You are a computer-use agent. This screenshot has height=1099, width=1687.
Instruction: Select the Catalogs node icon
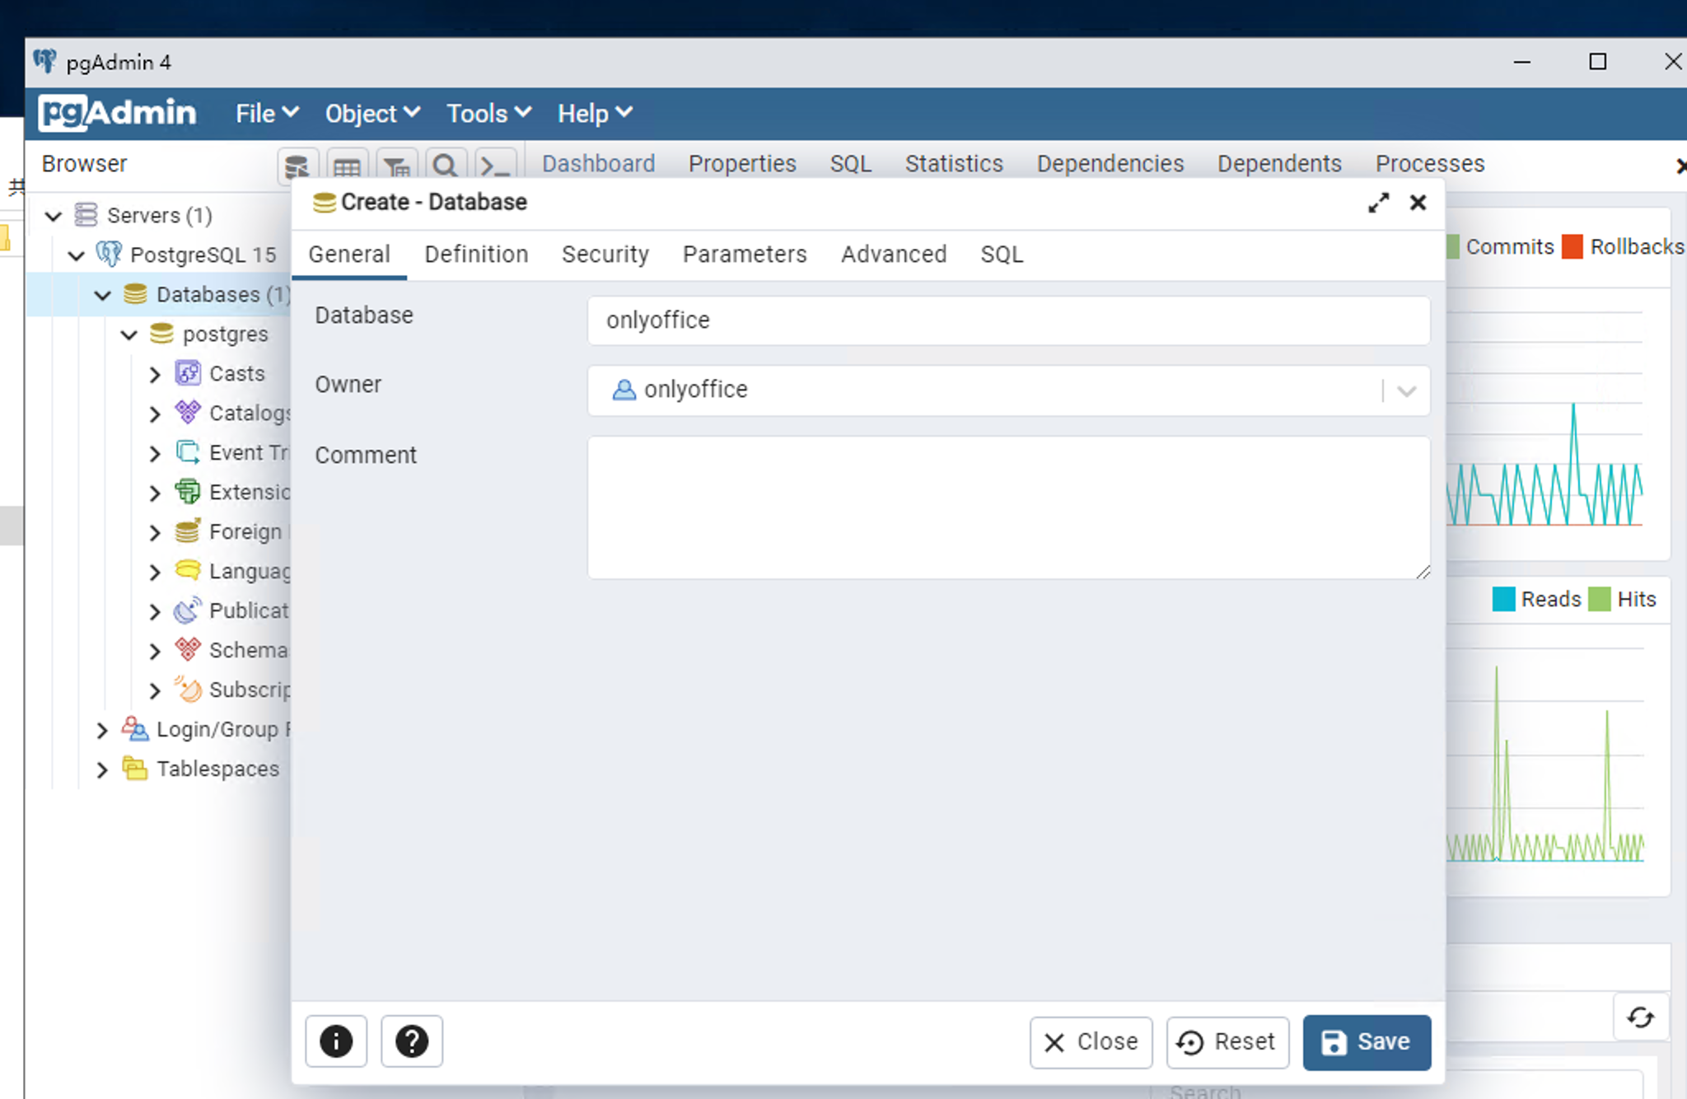(x=188, y=413)
